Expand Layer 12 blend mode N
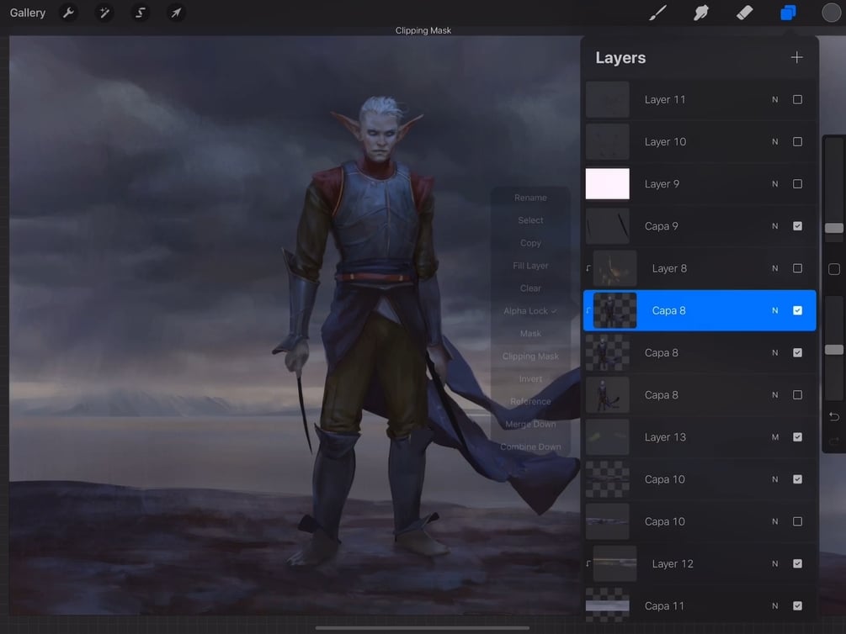The height and width of the screenshot is (634, 846). pyautogui.click(x=774, y=564)
